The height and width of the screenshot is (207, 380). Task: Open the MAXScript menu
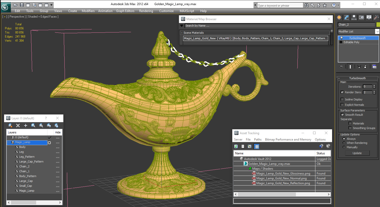187,11
